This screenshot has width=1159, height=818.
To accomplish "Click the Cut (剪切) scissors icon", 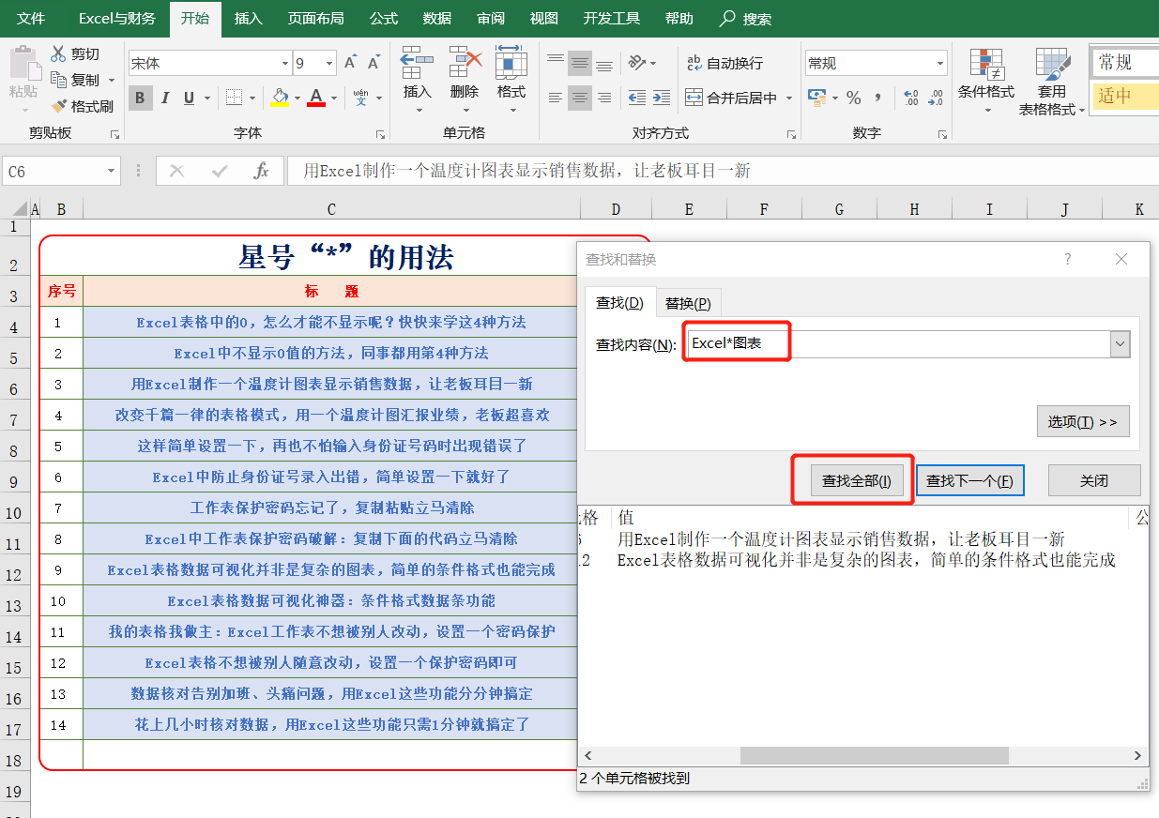I will 58,54.
